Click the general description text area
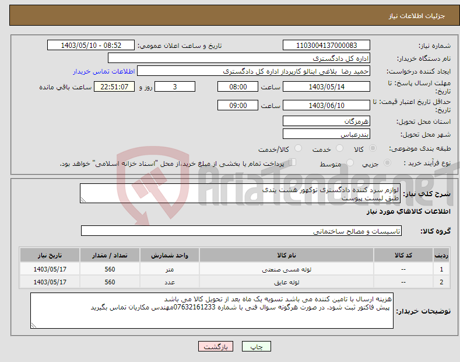This screenshot has height=362, width=460. [240, 193]
